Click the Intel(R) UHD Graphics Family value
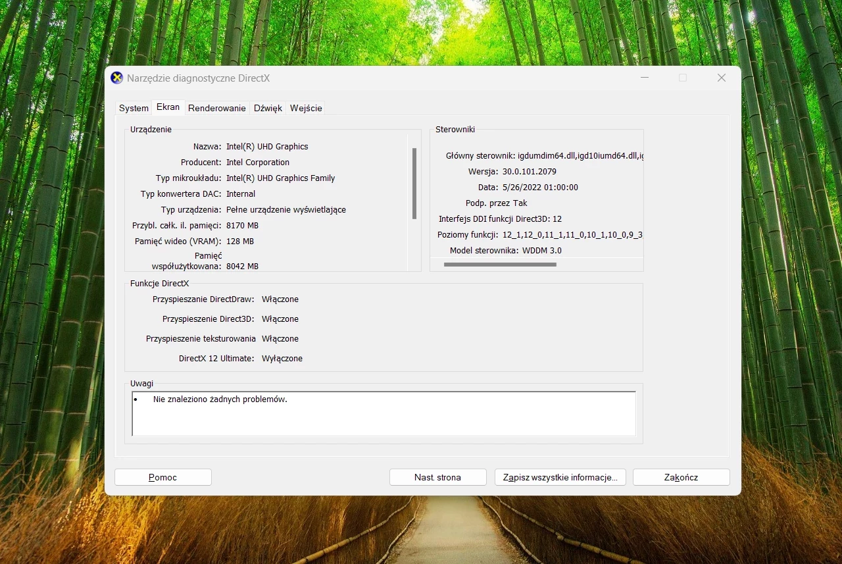 tap(281, 178)
